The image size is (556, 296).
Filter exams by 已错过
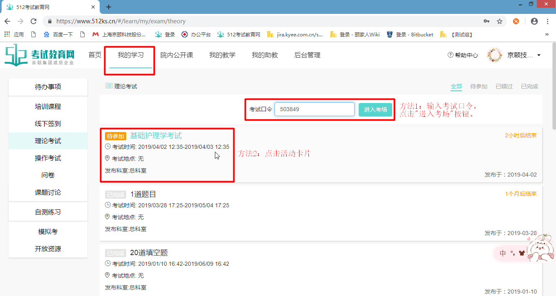(x=504, y=86)
